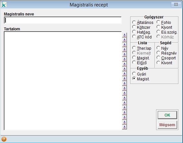The image size is (183, 143).
Task: Confirm with the OK button
Action: pyautogui.click(x=167, y=115)
